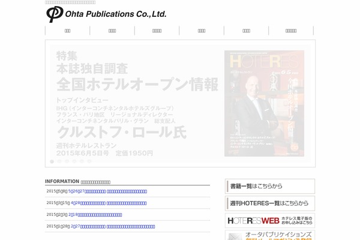Click the 全国ホテルオープン情報 banner headline

coord(137,84)
